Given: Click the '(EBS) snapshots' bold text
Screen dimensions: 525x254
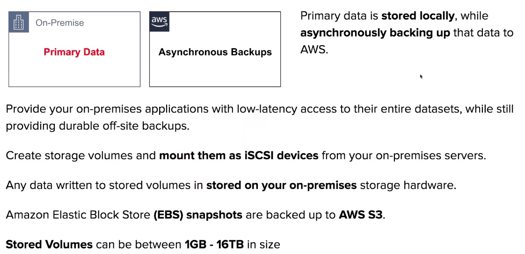Looking at the screenshot, I should 198,215.
